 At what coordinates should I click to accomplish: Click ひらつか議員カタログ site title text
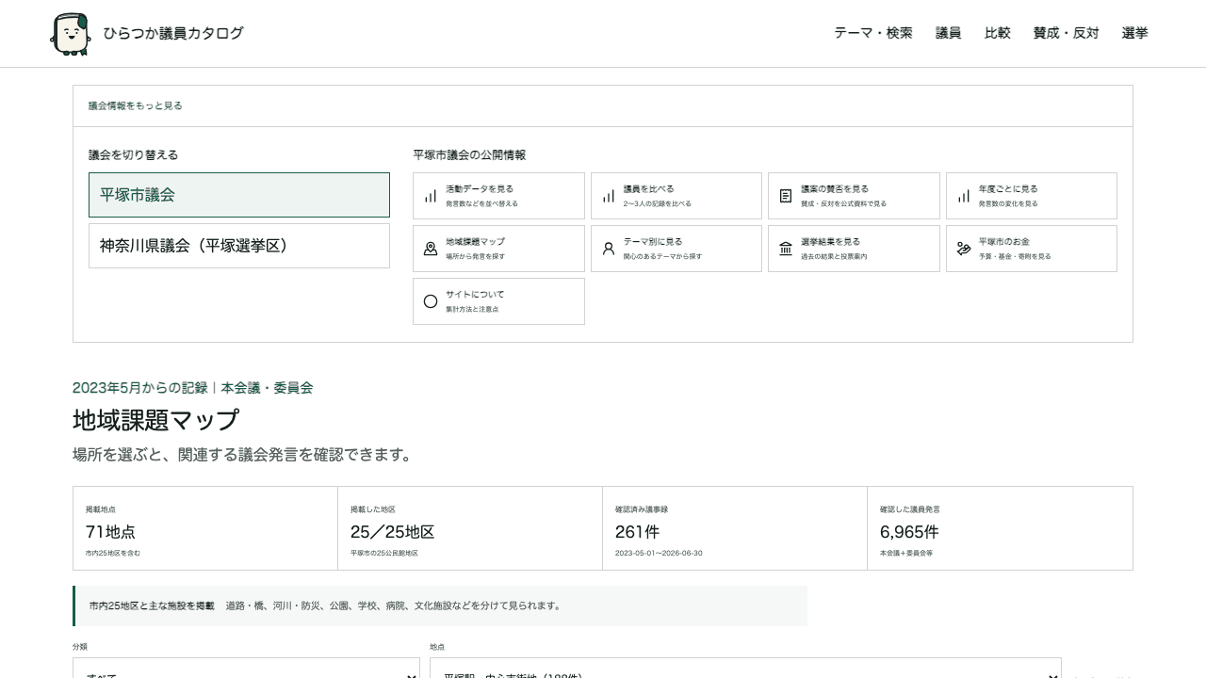[x=173, y=33]
